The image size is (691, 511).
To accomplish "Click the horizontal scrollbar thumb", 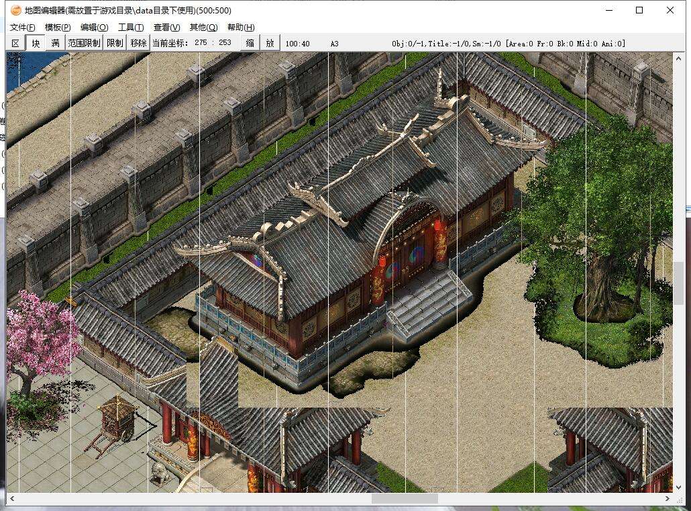I will [405, 498].
